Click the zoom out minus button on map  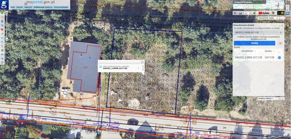click(7, 39)
